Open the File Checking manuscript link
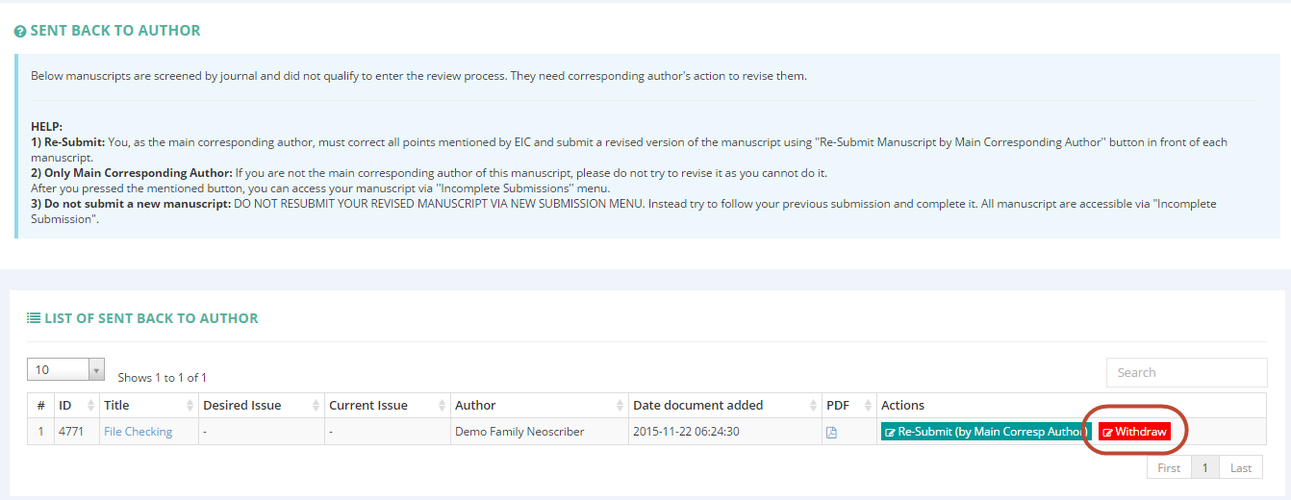This screenshot has width=1291, height=500. pos(139,432)
